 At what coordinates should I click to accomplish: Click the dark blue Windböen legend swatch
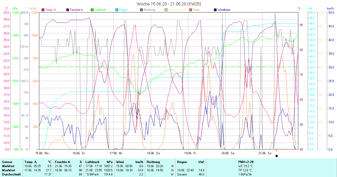[x=215, y=10]
